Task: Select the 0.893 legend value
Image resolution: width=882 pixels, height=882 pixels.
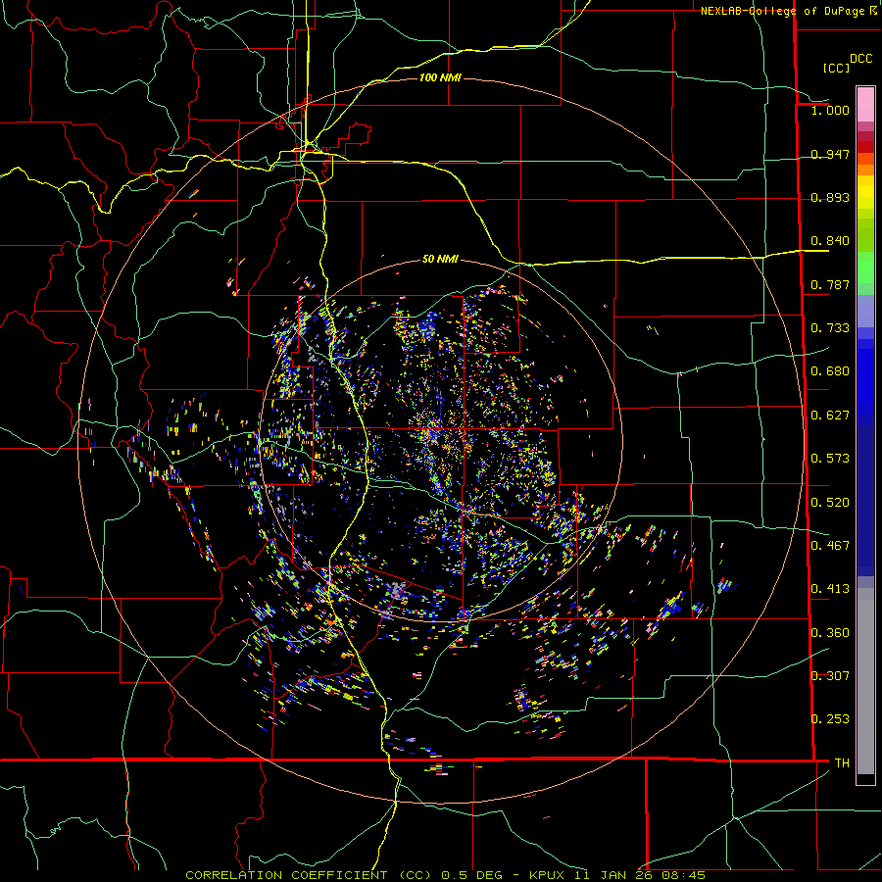Action: click(x=830, y=197)
